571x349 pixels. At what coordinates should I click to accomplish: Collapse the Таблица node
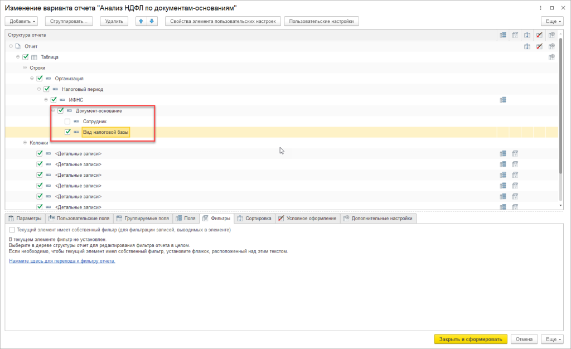(x=18, y=57)
